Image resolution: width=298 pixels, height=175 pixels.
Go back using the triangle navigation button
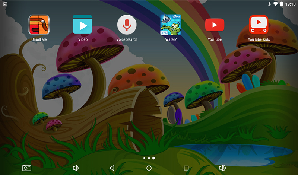[x=112, y=168]
